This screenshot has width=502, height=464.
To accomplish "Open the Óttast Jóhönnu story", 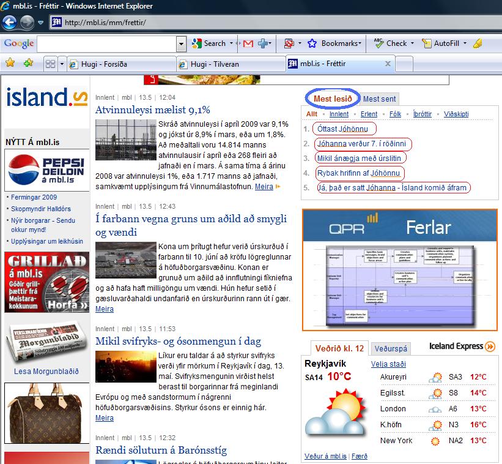I will click(x=342, y=129).
